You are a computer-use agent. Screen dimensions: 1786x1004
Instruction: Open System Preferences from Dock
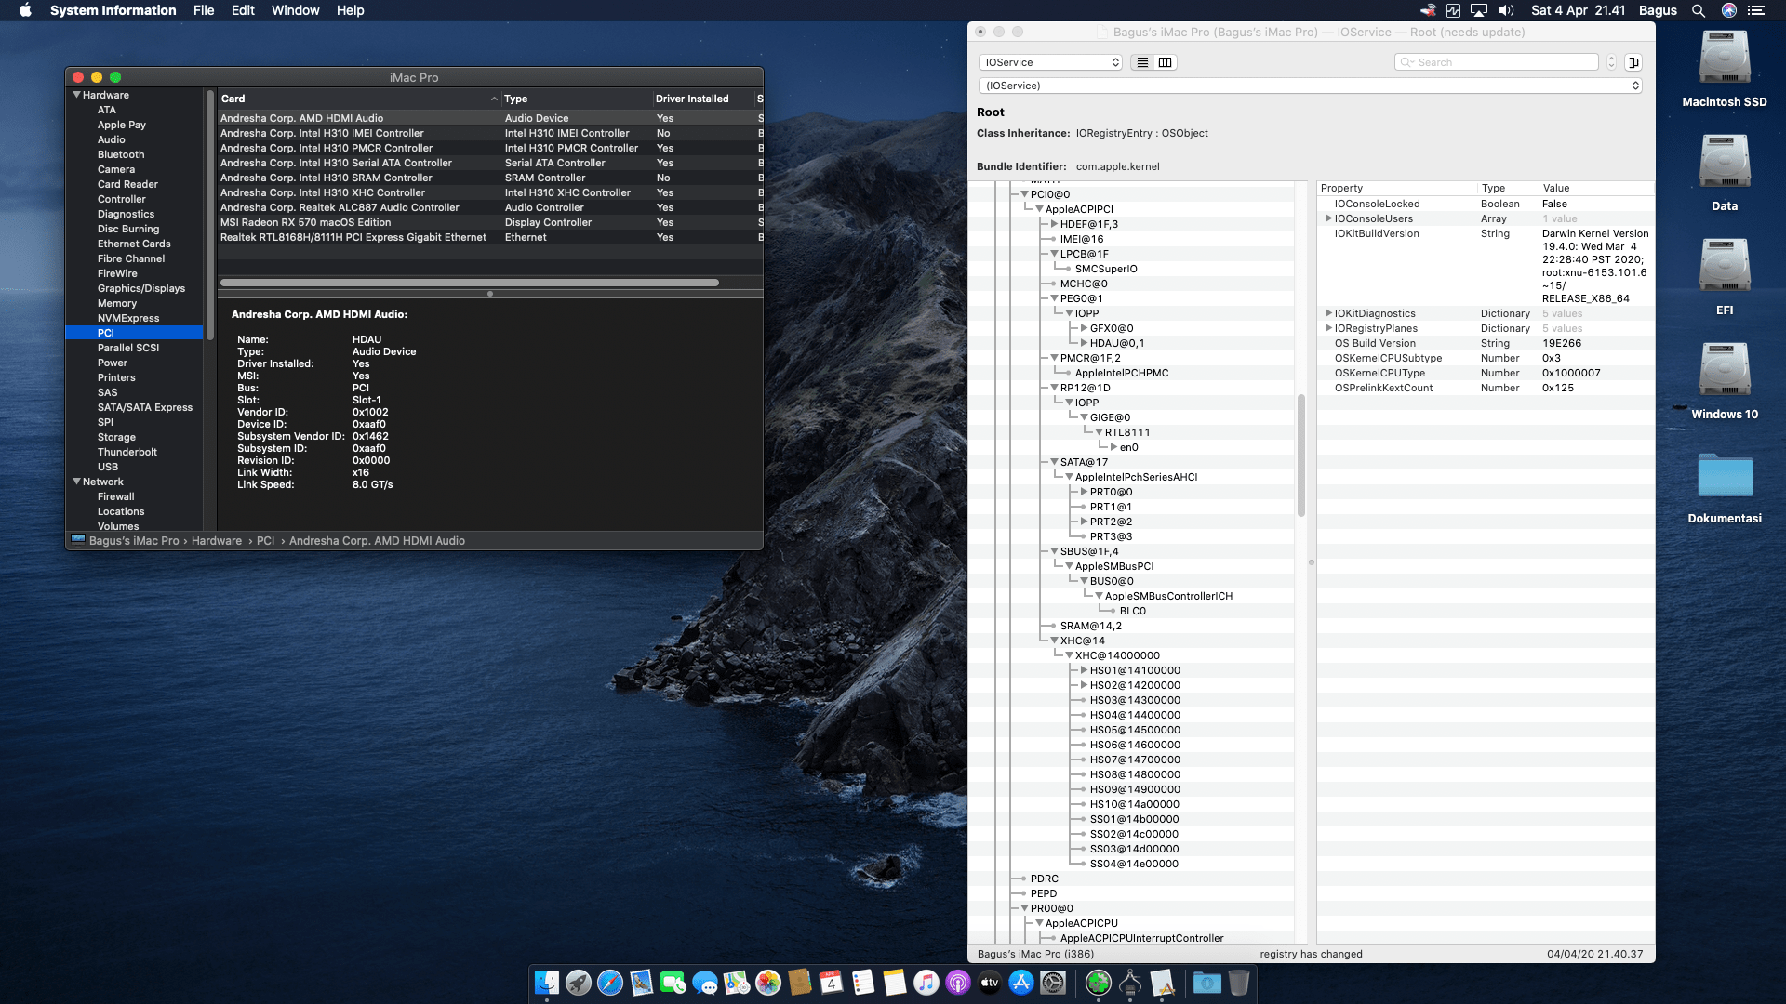tap(1053, 983)
